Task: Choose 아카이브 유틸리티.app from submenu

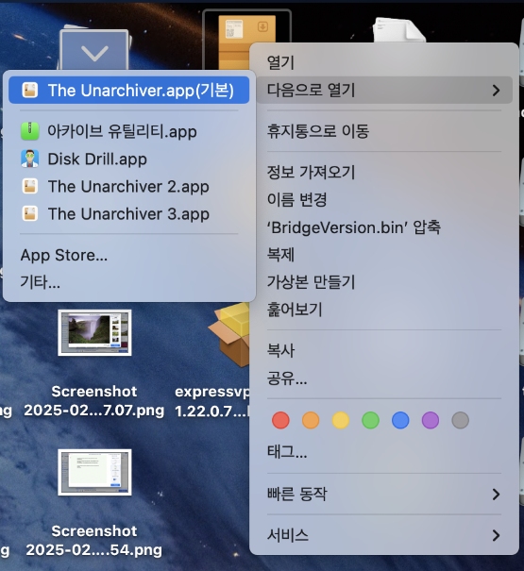Action: click(x=129, y=131)
